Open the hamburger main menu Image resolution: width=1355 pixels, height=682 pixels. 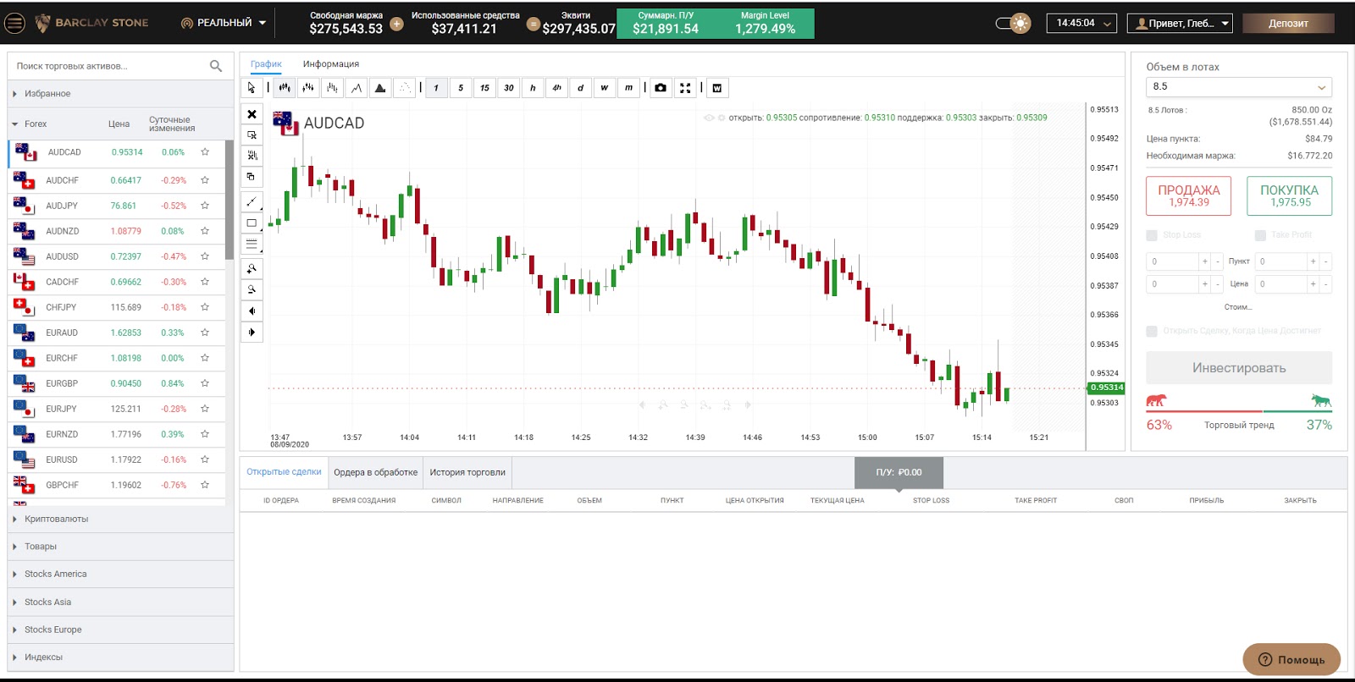[14, 23]
